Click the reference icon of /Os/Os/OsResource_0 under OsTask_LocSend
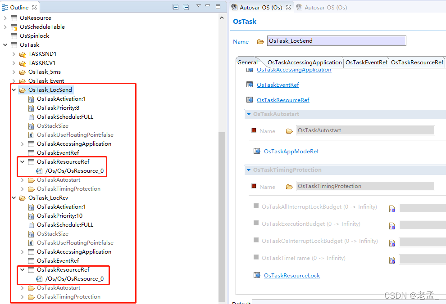446x304 pixels. [39, 171]
